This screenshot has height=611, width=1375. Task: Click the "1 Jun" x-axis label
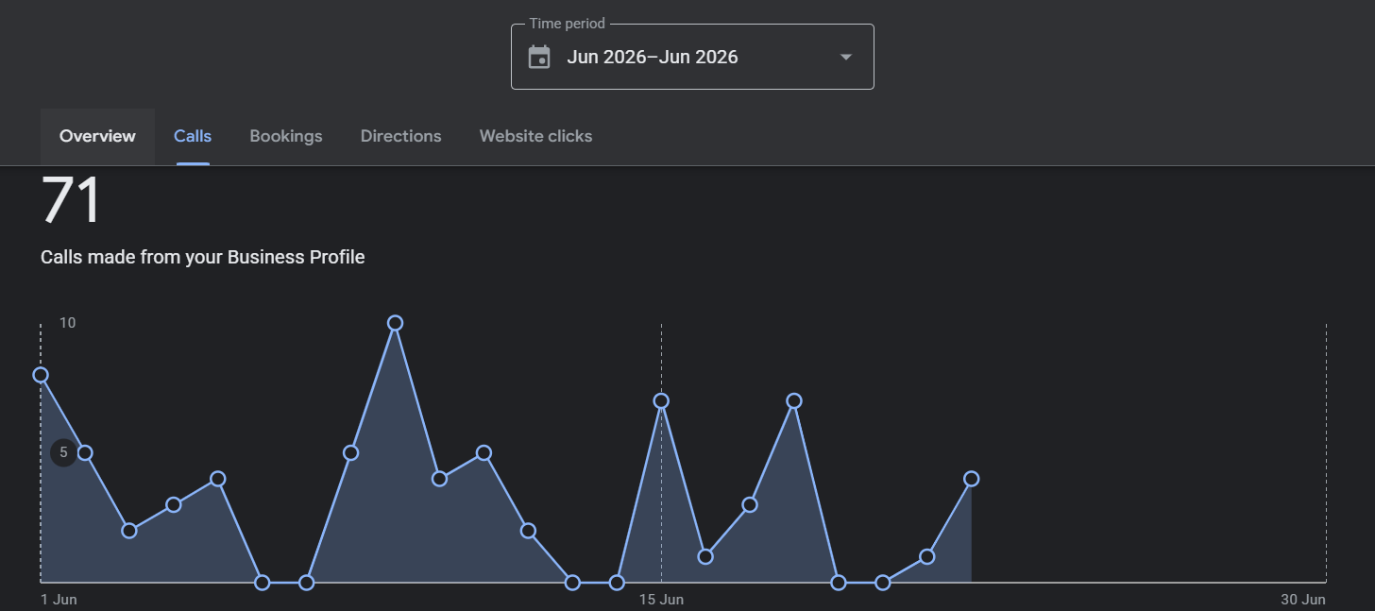click(59, 600)
